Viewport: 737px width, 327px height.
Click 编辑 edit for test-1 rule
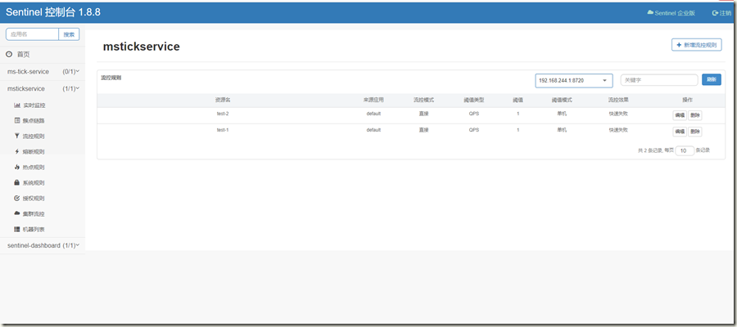680,132
